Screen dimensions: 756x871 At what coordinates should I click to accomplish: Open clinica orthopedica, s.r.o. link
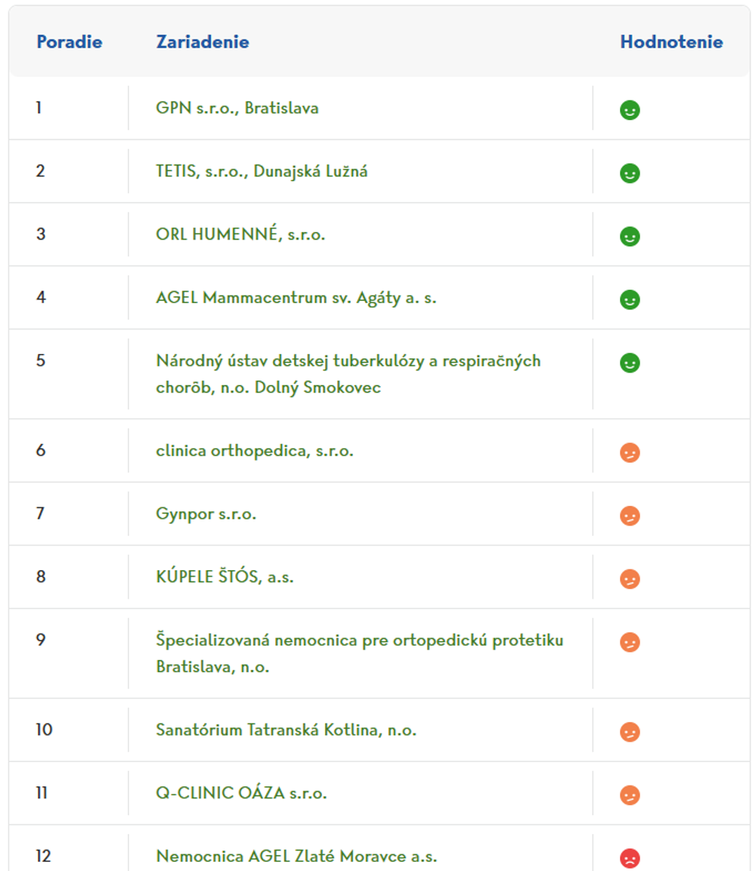click(255, 451)
